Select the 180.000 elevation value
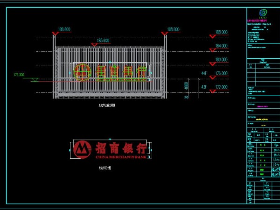Image resolution: width=280 pixels, height=210 pixels. coord(221,59)
